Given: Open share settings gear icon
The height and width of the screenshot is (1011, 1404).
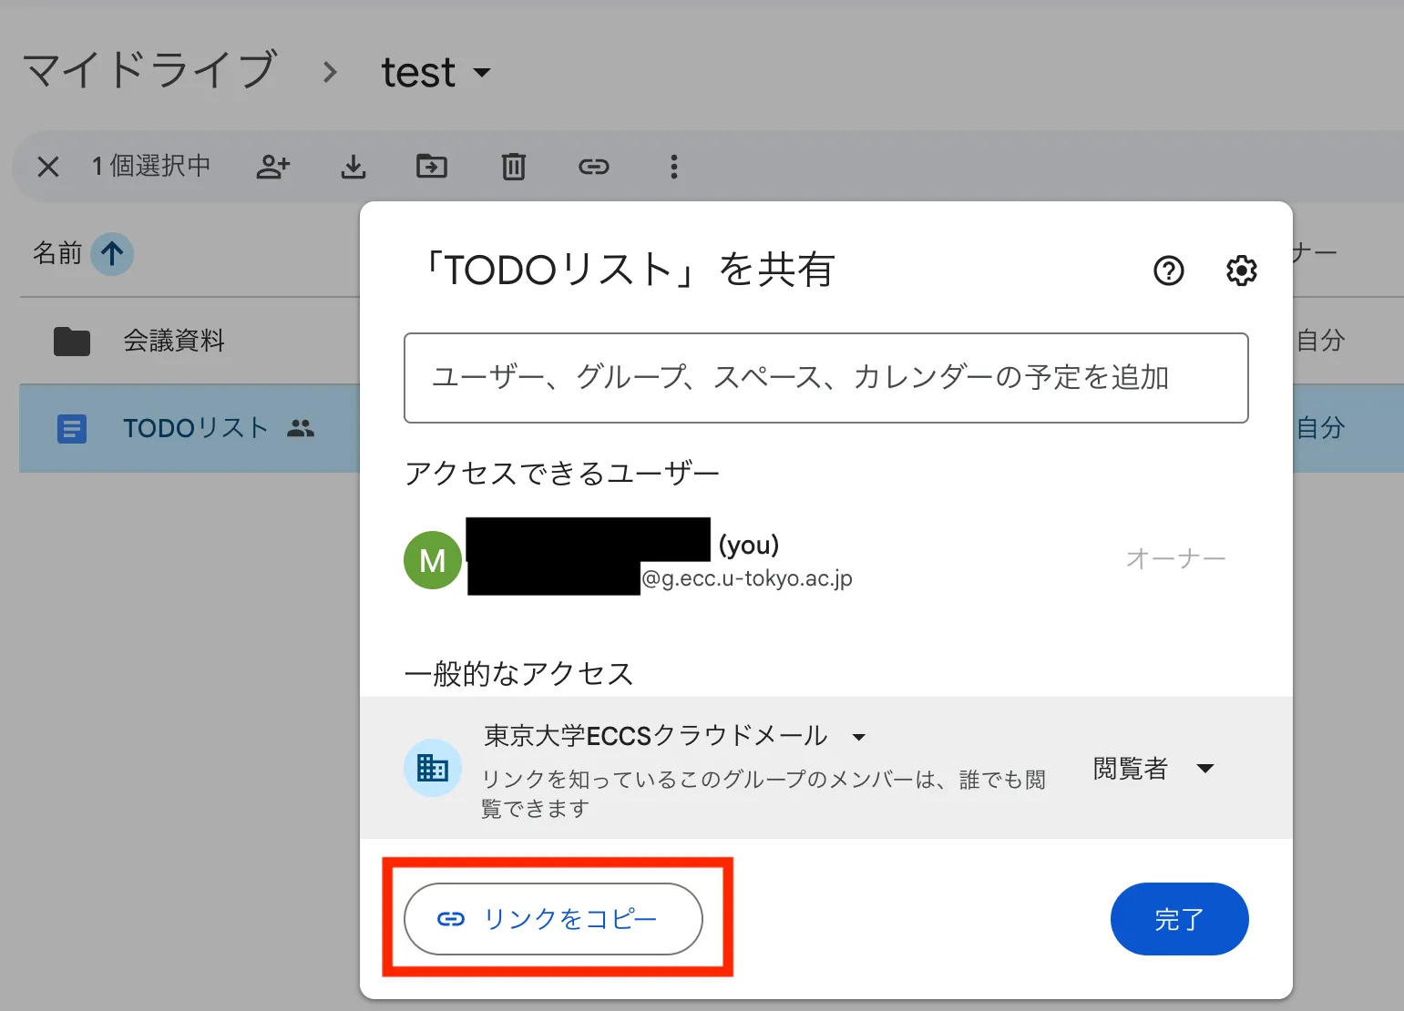Looking at the screenshot, I should (x=1242, y=271).
